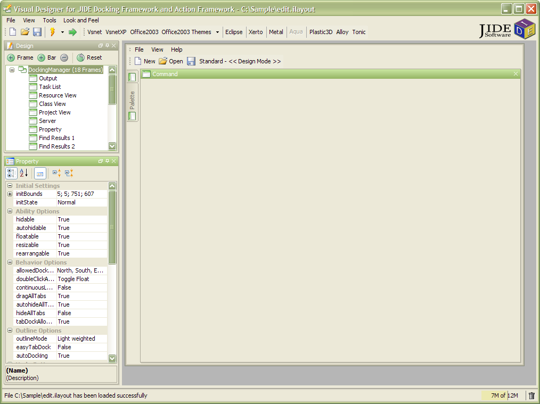The height and width of the screenshot is (404, 540).
Task: Click the blank-page new icon in main toolbar
Action: (x=13, y=32)
